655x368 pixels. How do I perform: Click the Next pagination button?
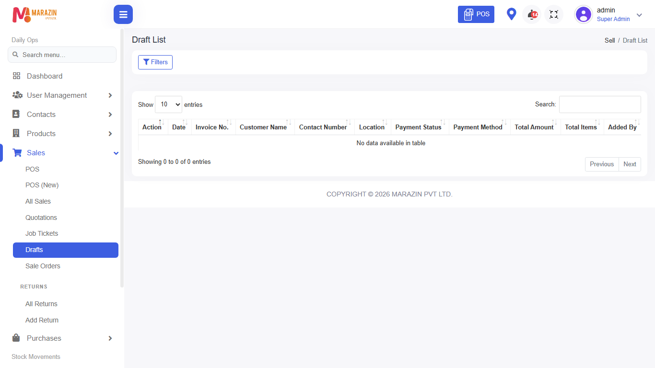(630, 164)
